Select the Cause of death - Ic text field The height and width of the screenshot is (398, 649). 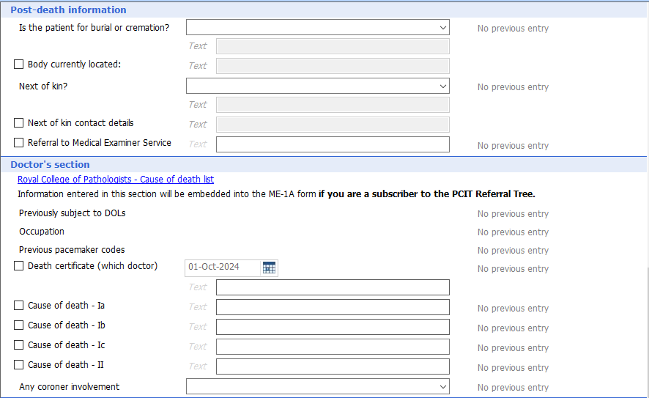(333, 347)
